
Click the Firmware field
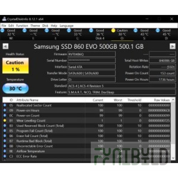(91, 54)
